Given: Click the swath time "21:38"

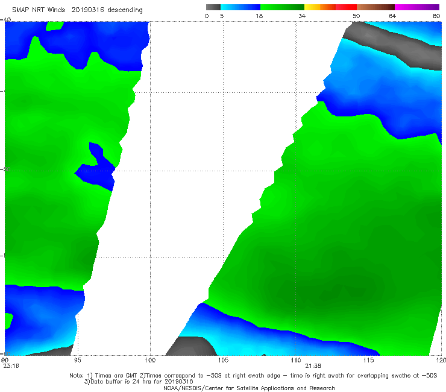Looking at the screenshot, I should point(313,366).
